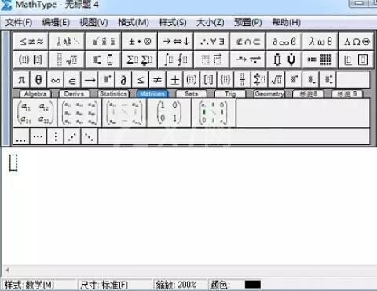
Task: Switch to the Algebra tab
Action: [x=35, y=94]
